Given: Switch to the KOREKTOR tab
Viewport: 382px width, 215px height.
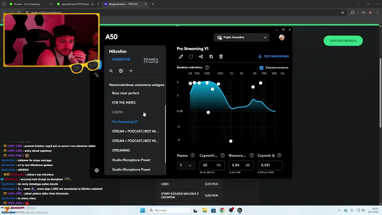Looking at the screenshot, I should (x=121, y=59).
